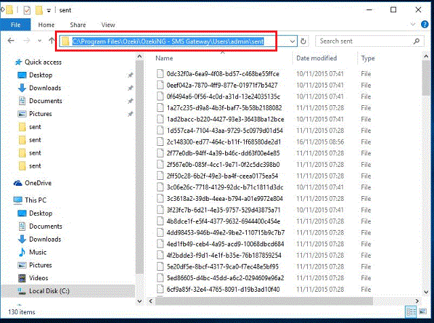Viewport: 434px width, 323px height.
Task: Select OneDrive in the navigation pane
Action: (x=38, y=183)
